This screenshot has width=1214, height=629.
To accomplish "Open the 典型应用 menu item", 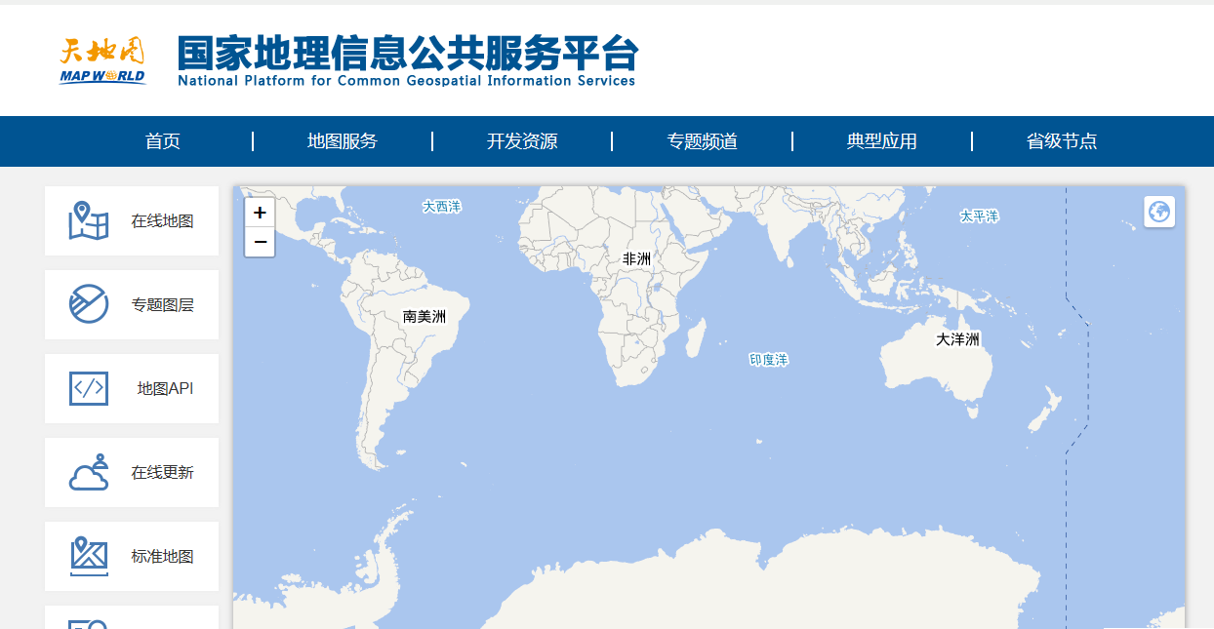I will (x=882, y=140).
